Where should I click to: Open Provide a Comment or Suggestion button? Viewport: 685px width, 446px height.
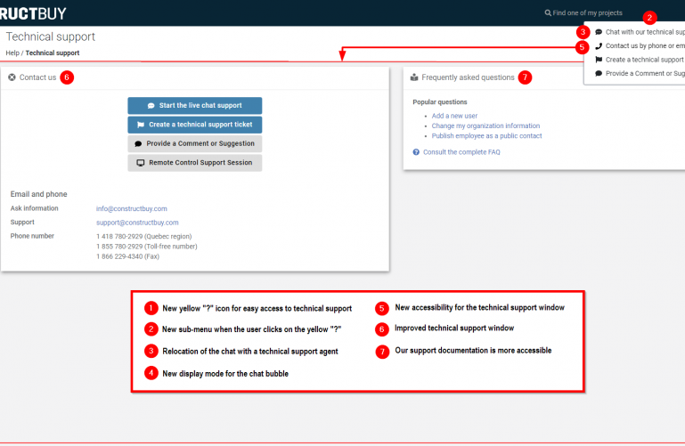195,143
